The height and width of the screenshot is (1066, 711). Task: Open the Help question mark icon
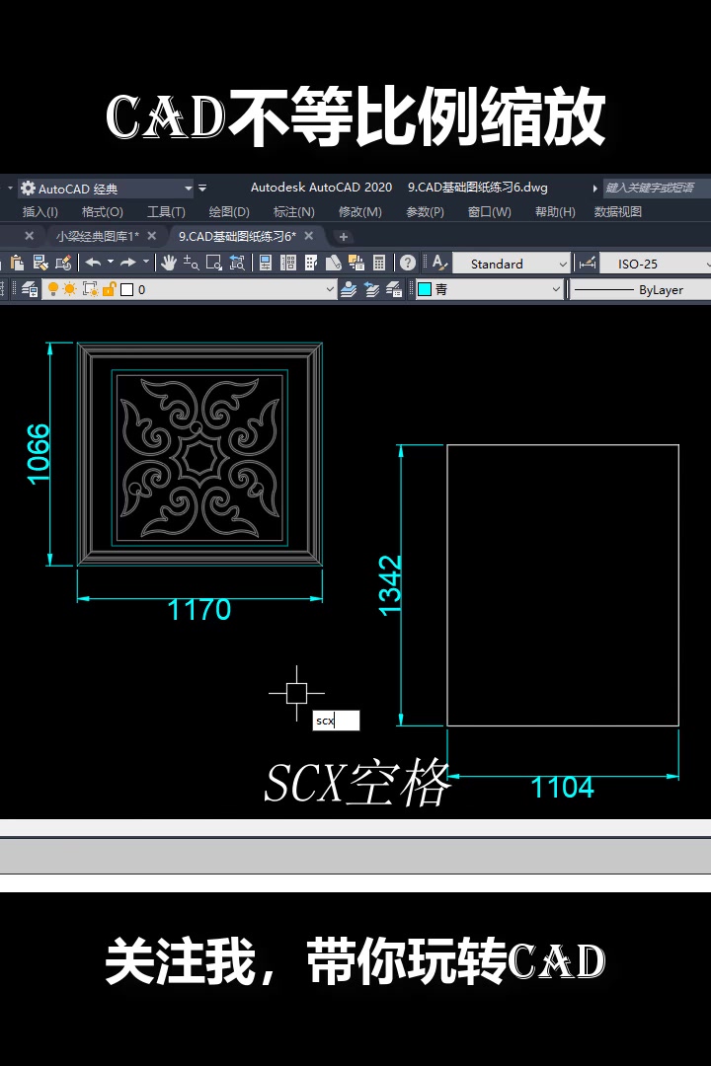[x=408, y=263]
